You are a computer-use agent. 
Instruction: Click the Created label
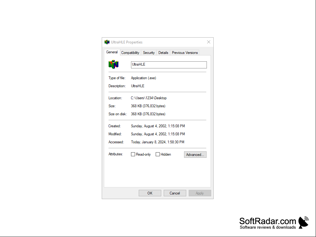(x=115, y=126)
